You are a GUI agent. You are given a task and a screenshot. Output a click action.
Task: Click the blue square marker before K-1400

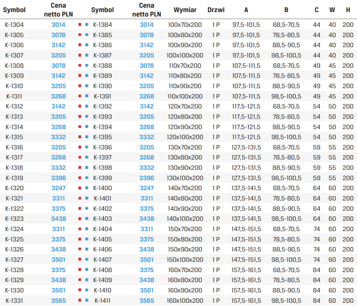click(87, 188)
